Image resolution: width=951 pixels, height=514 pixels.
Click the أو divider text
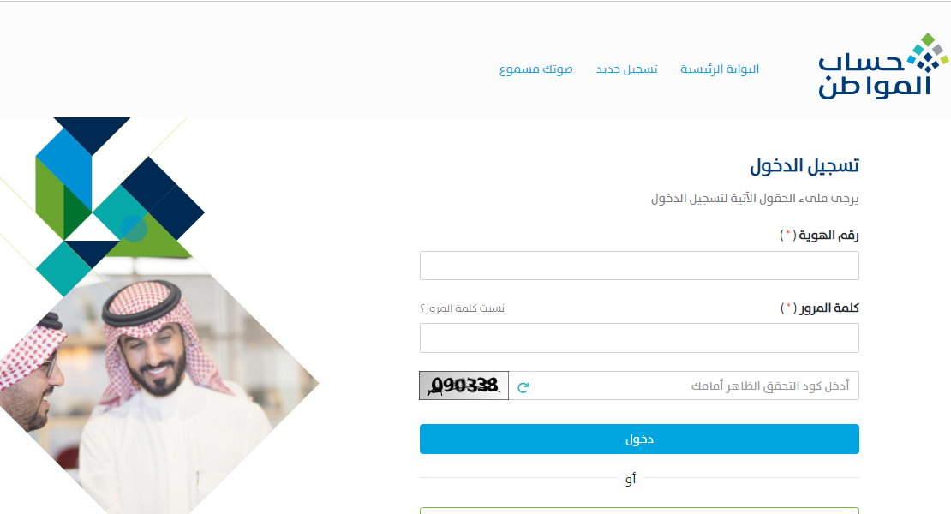631,480
